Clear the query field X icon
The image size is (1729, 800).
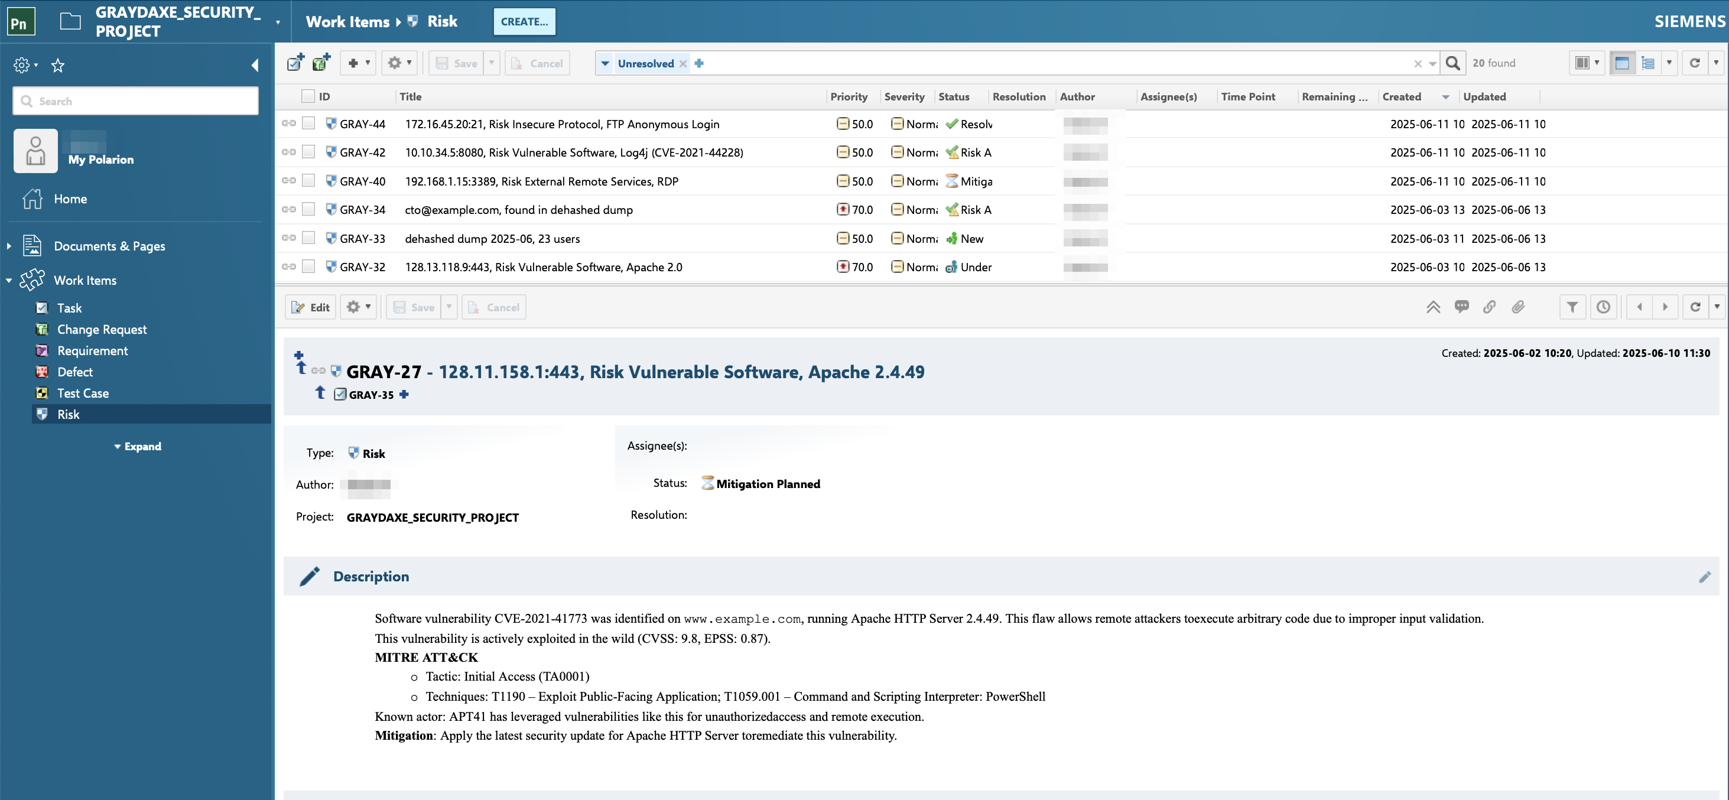pyautogui.click(x=1418, y=64)
